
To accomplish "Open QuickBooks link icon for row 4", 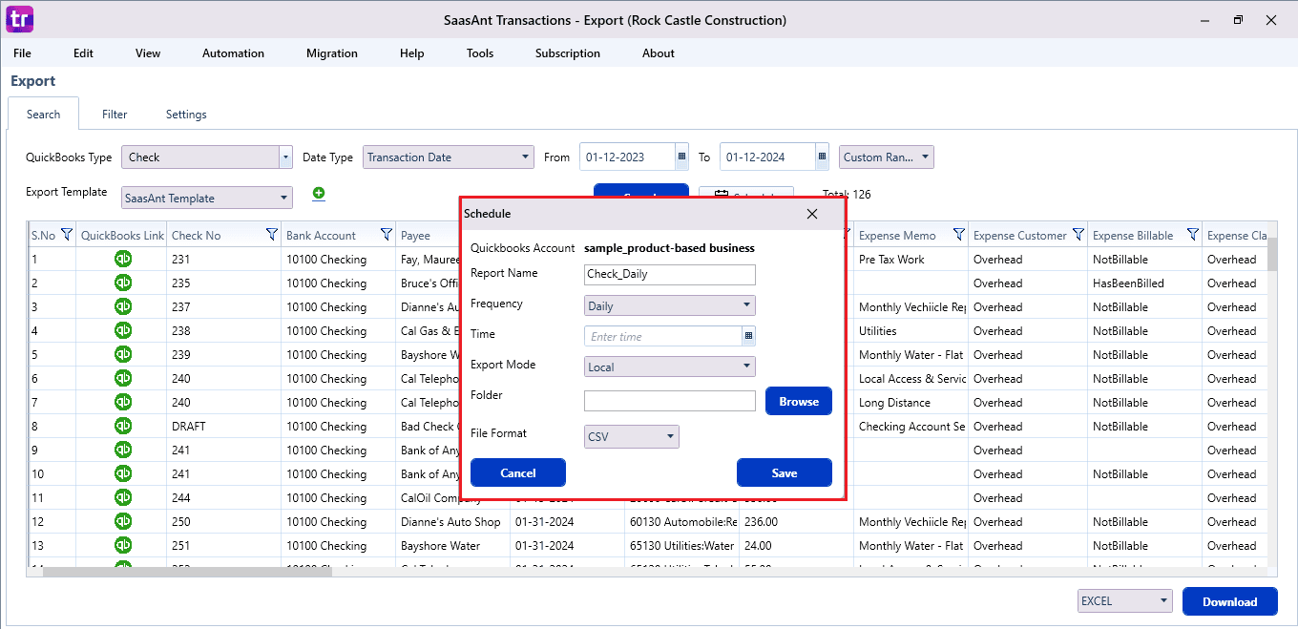I will click(x=123, y=330).
